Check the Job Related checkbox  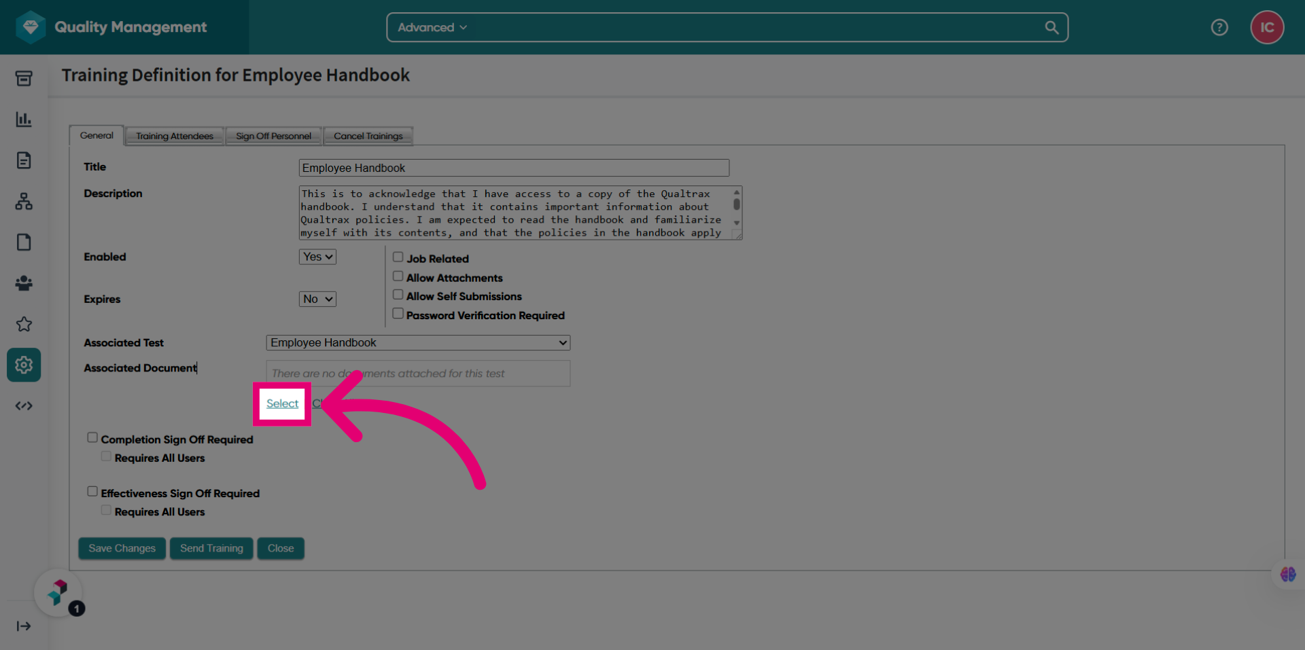[x=398, y=257]
